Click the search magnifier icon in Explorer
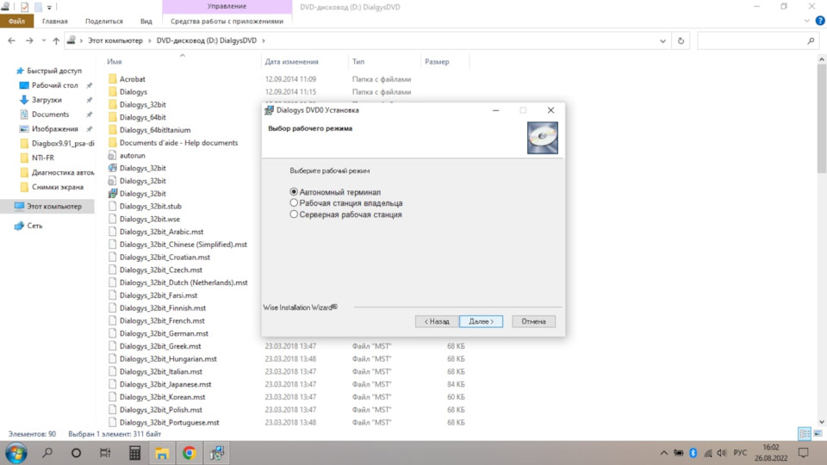Viewport: 827px width, 465px height. [811, 40]
